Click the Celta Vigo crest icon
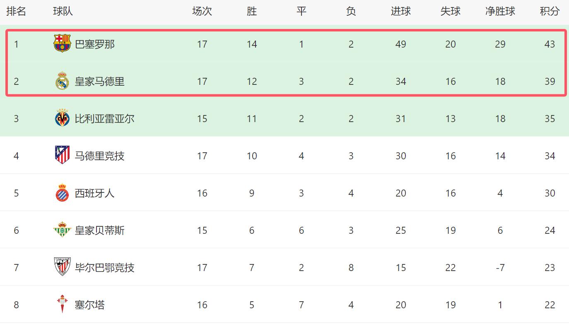The height and width of the screenshot is (324, 569). coord(63,305)
